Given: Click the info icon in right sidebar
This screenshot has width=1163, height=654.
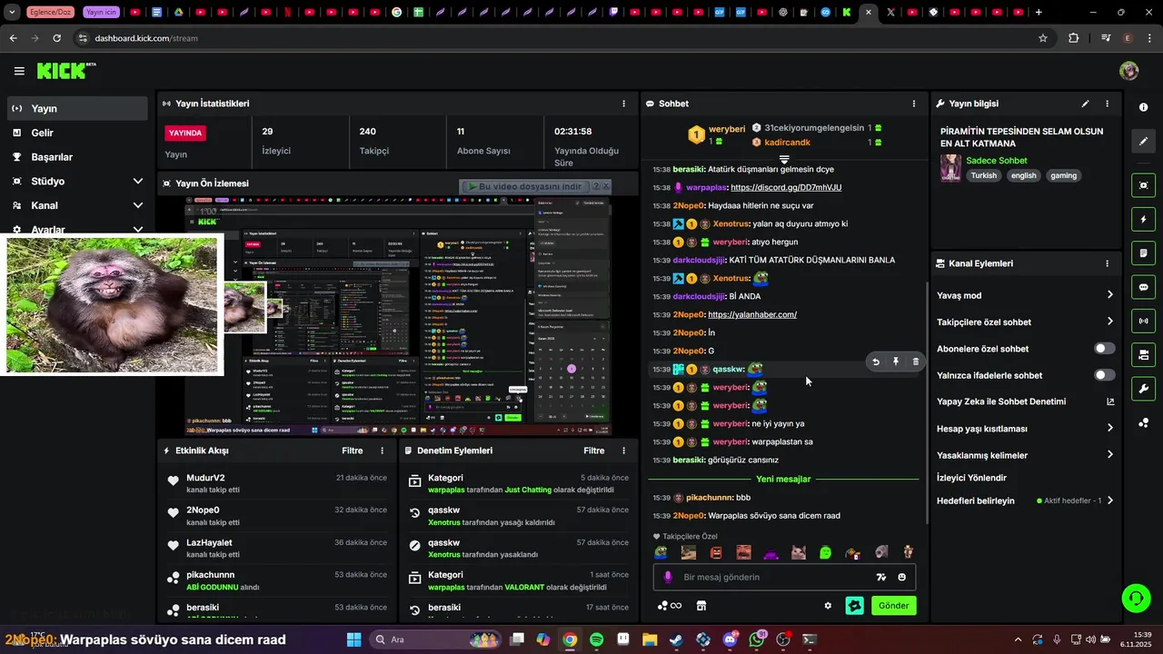Looking at the screenshot, I should coord(1143,107).
